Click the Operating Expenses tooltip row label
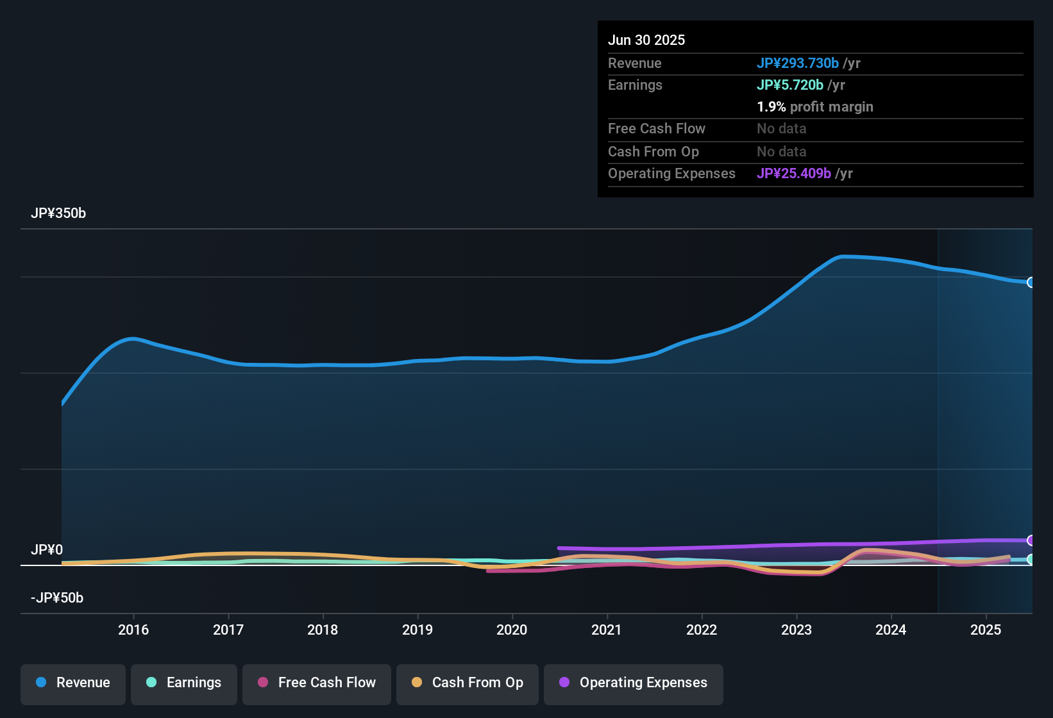 click(x=671, y=173)
